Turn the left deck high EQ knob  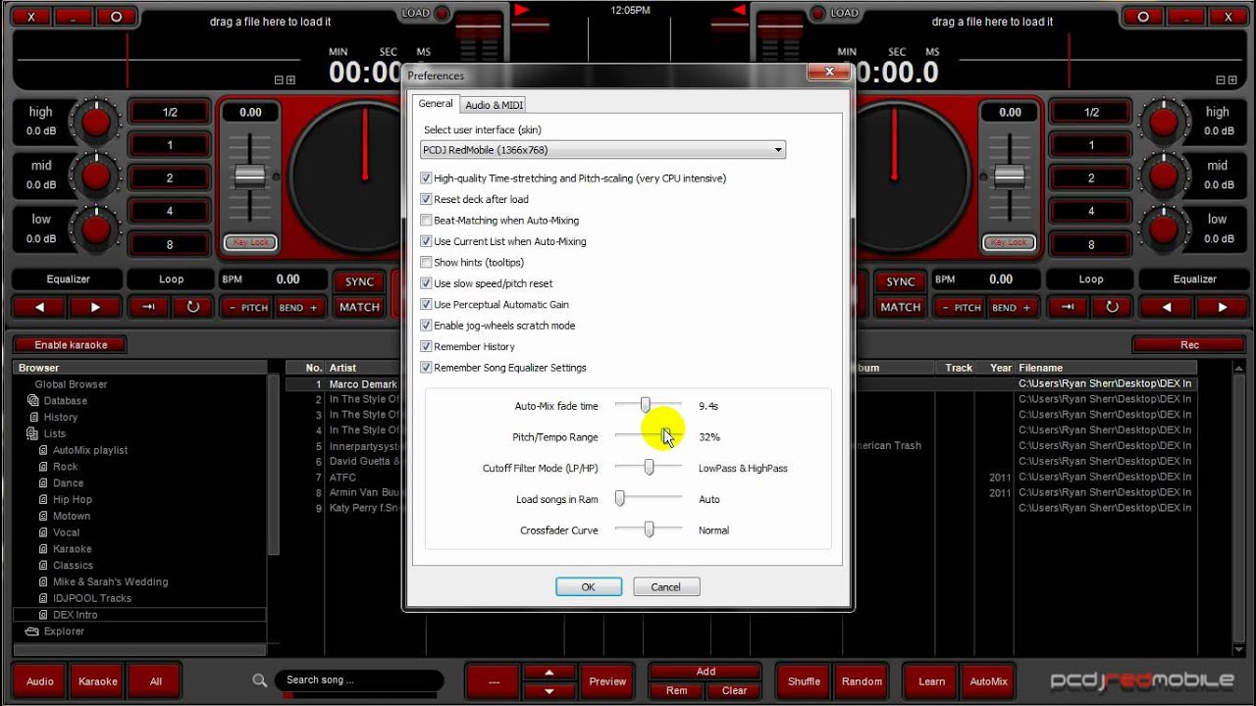tap(96, 122)
